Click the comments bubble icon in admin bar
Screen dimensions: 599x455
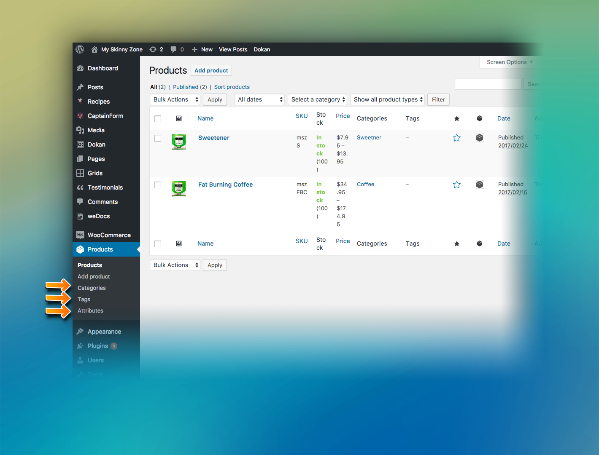pyautogui.click(x=173, y=49)
